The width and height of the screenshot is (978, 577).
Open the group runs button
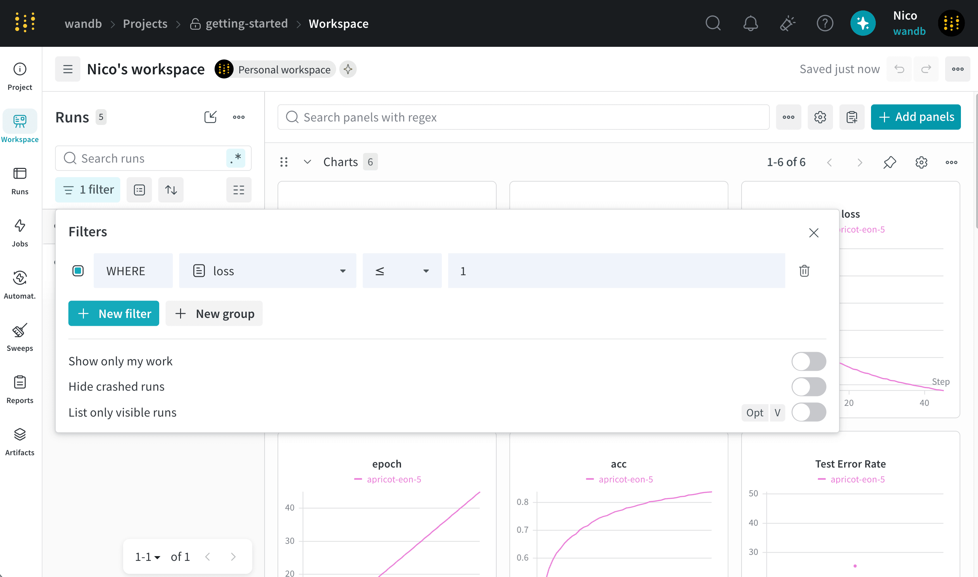139,190
